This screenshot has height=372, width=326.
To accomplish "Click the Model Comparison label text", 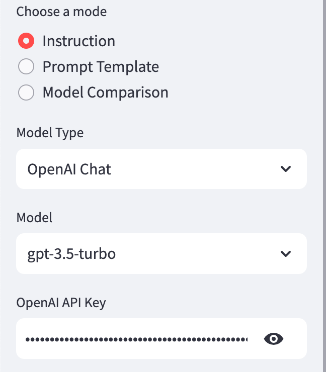I will coord(105,92).
